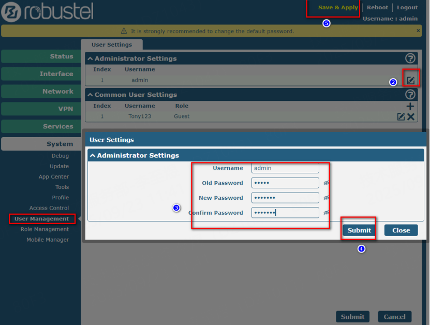The height and width of the screenshot is (325, 430).
Task: Open the Role Management page
Action: click(45, 229)
